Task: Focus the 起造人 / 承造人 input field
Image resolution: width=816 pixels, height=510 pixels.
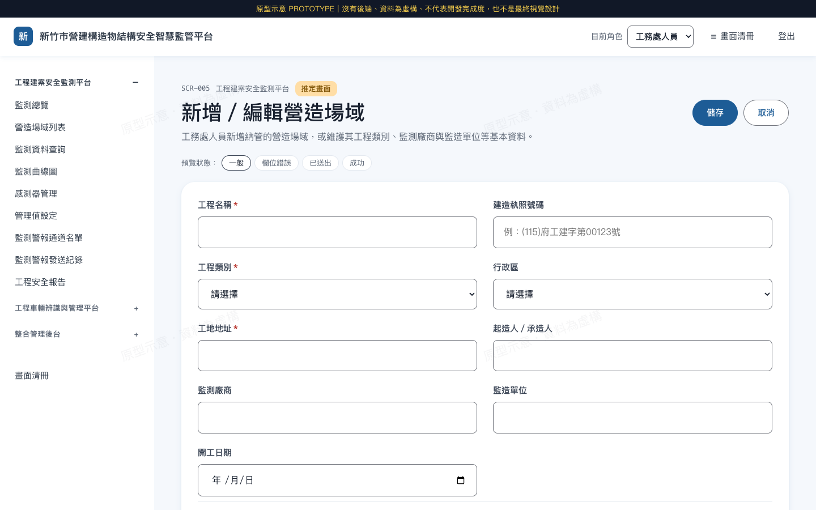Action: [x=632, y=356]
